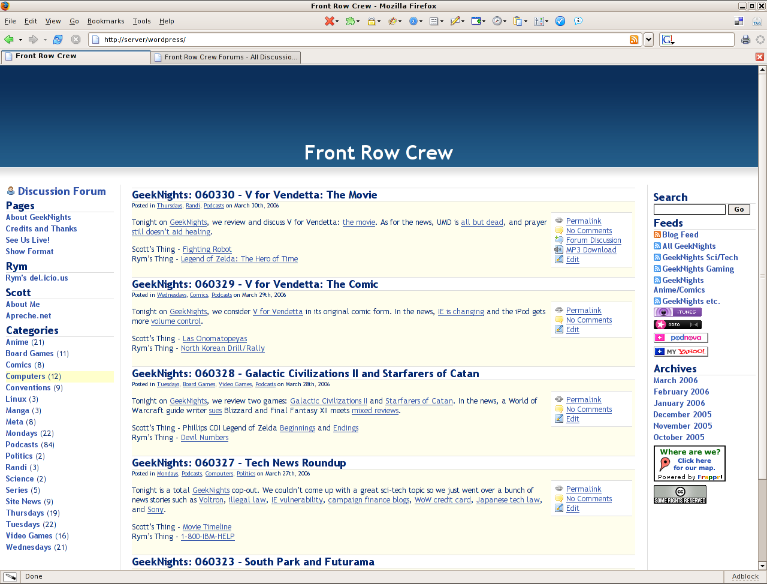
Task: Click the My Yahoo! badge
Action: coord(681,351)
